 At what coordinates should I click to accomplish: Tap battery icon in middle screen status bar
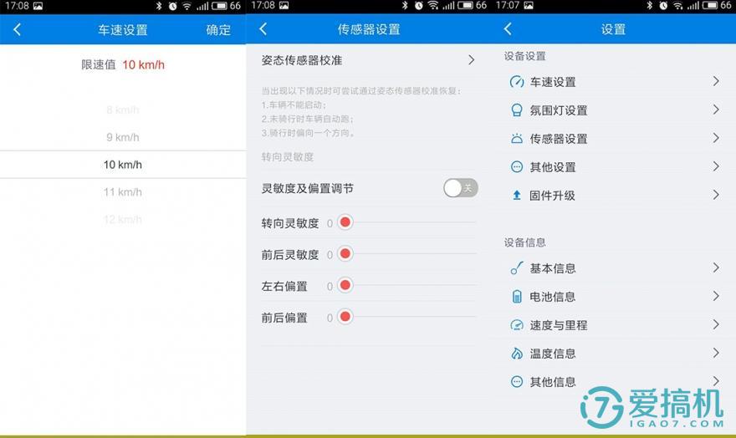[466, 6]
